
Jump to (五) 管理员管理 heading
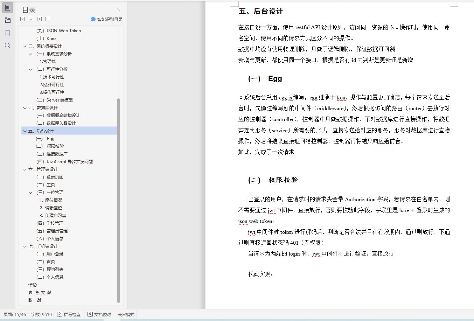[x=52, y=231]
